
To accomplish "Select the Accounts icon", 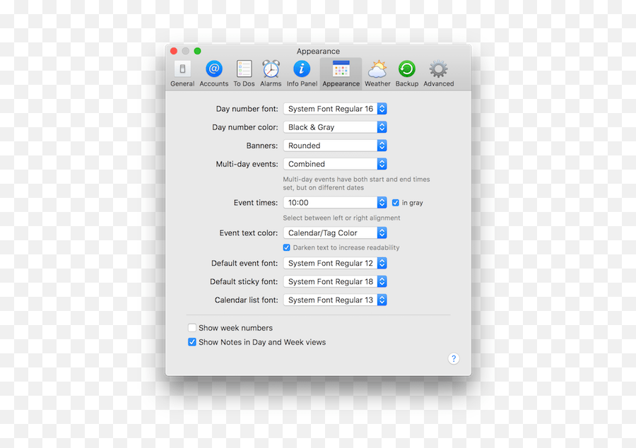I will click(213, 73).
